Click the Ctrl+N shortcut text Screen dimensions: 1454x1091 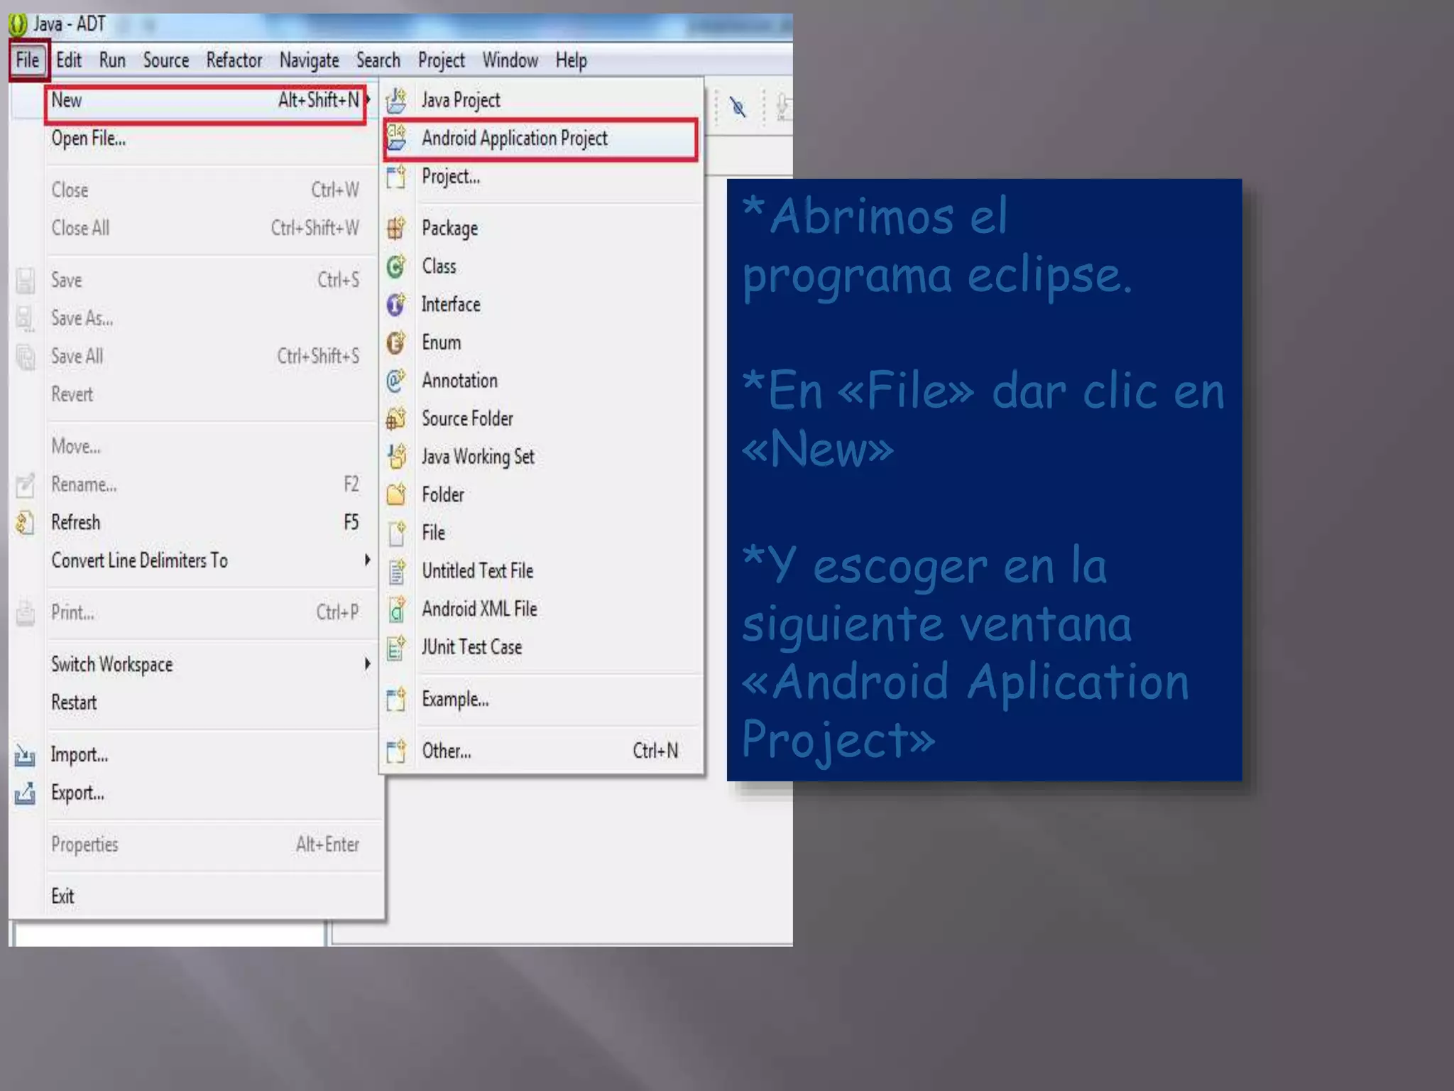pyautogui.click(x=655, y=751)
